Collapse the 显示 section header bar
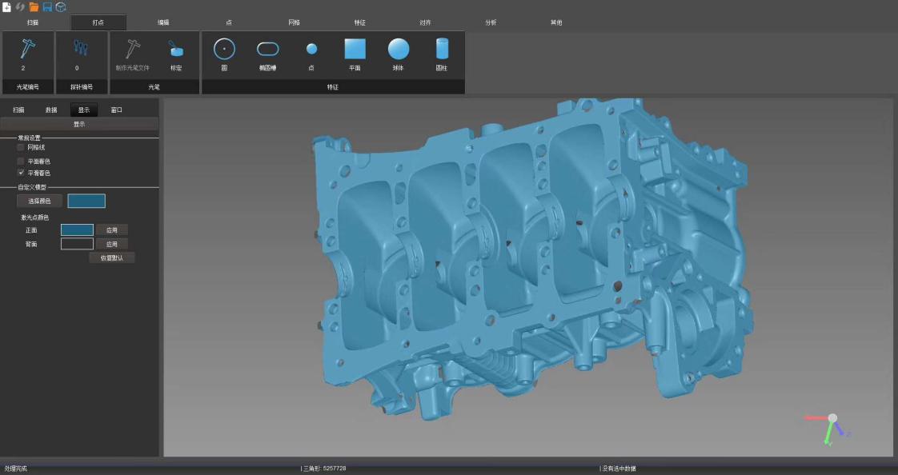The image size is (898, 475). [x=79, y=124]
